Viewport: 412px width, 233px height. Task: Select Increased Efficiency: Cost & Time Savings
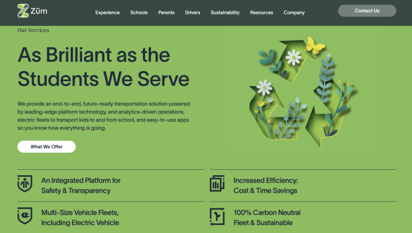point(265,185)
